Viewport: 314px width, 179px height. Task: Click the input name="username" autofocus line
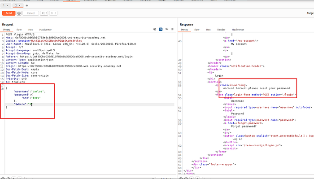(x=267, y=107)
